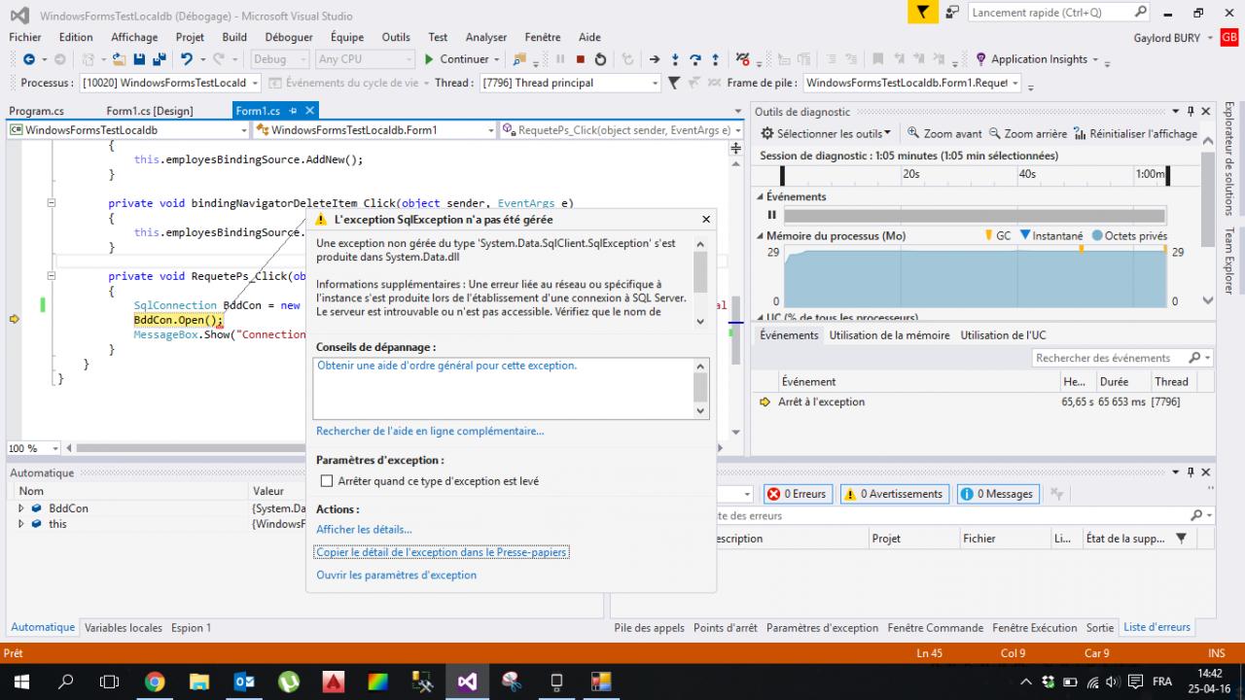Screen dimensions: 1245x700
Task: Expand the 'this' variable row
Action: (x=21, y=524)
